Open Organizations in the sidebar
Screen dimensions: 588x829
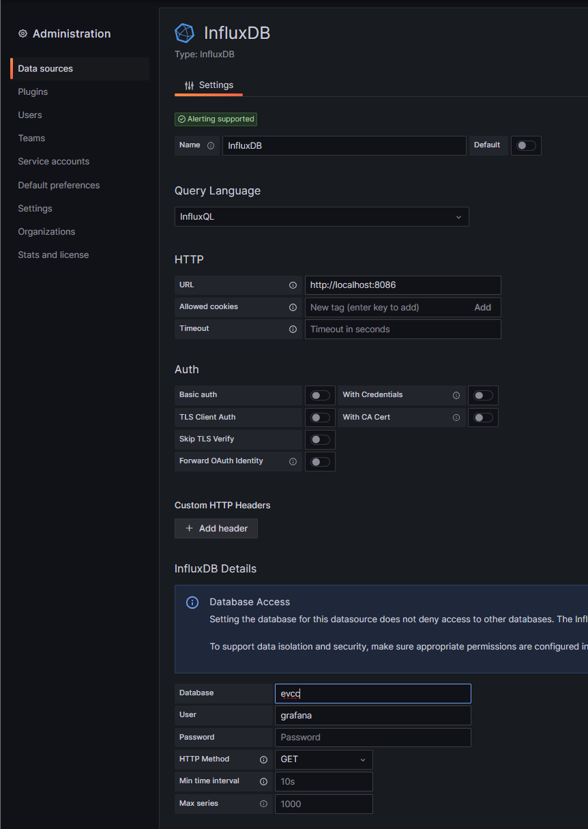(46, 231)
